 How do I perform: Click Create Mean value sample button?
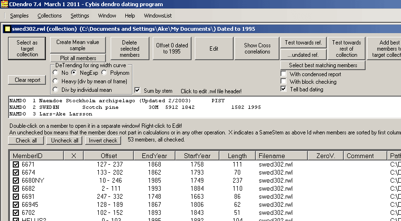(78, 45)
